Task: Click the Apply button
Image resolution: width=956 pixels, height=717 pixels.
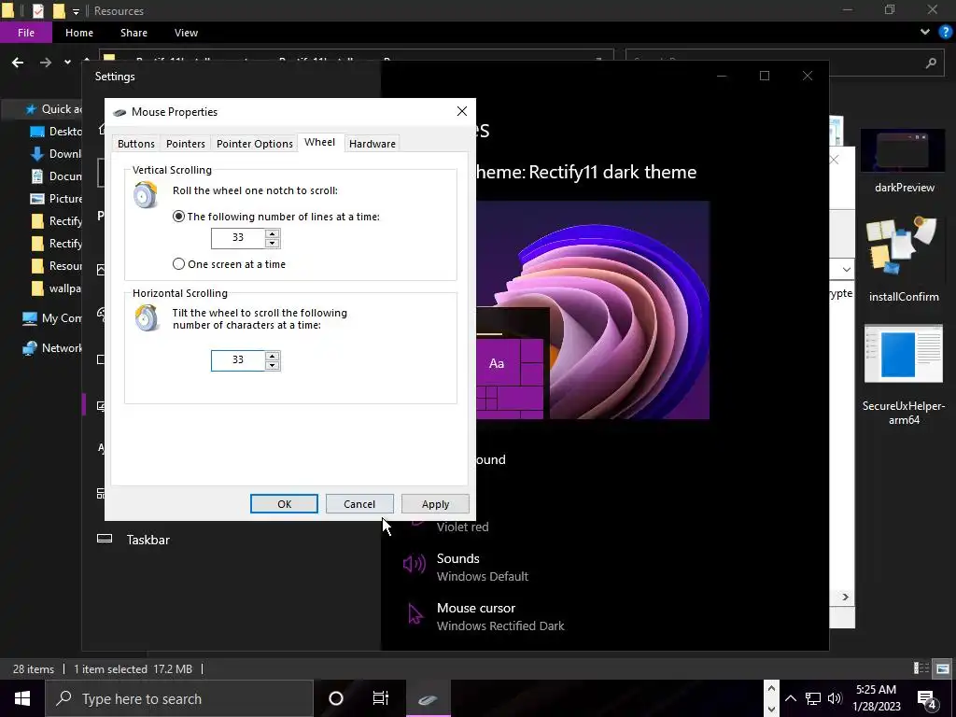Action: coord(435,503)
